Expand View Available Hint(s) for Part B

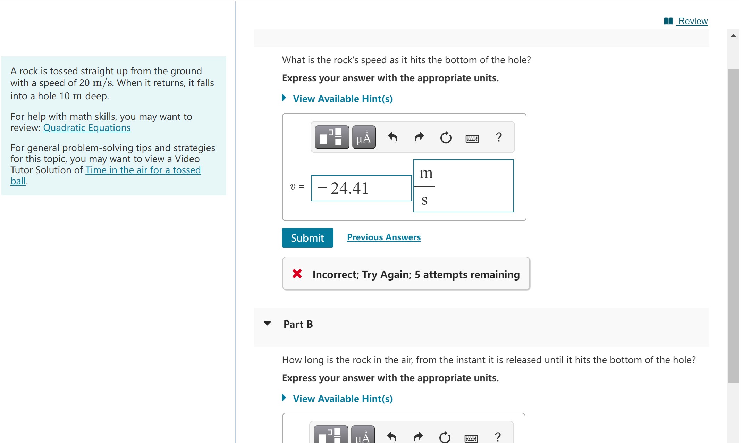coord(342,399)
